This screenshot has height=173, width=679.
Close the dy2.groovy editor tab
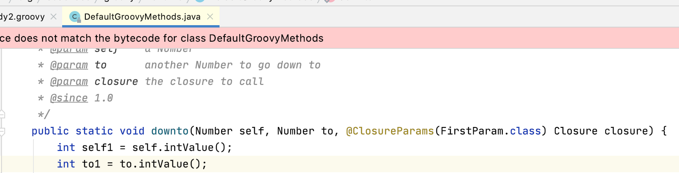tap(54, 17)
